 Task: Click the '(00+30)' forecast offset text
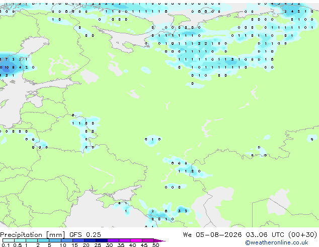click(x=302, y=234)
